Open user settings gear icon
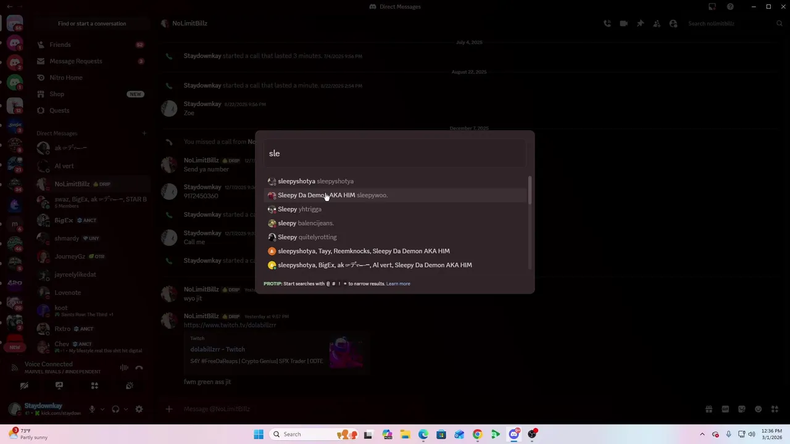790x444 pixels. (x=139, y=409)
